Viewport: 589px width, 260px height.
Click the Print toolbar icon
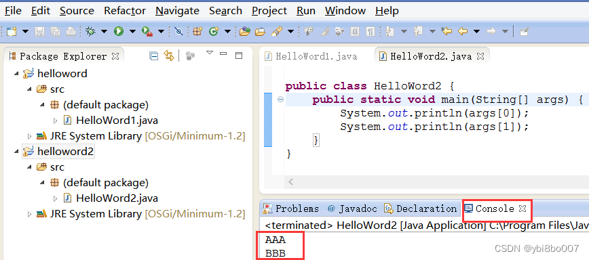(x=71, y=31)
